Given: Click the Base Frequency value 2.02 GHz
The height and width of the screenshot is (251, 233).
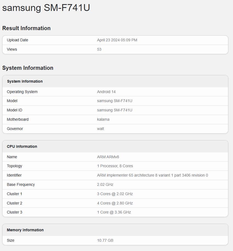Looking at the screenshot, I should [105, 184].
